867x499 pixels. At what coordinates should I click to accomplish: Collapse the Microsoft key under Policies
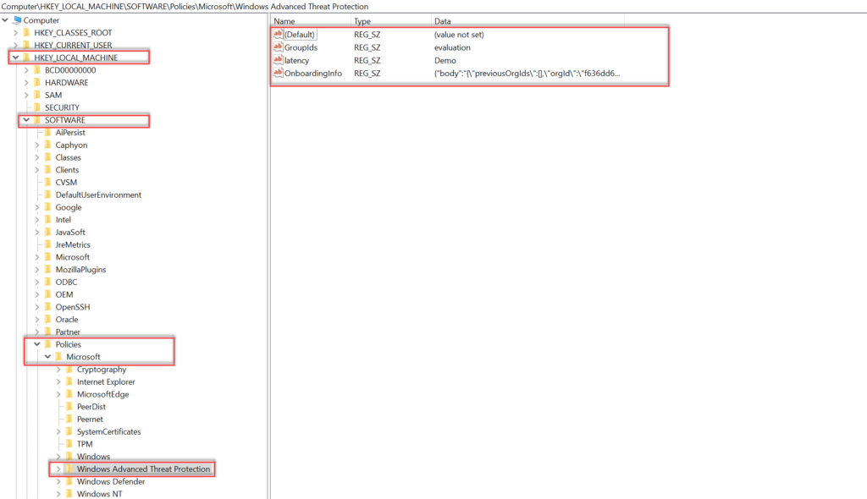48,356
